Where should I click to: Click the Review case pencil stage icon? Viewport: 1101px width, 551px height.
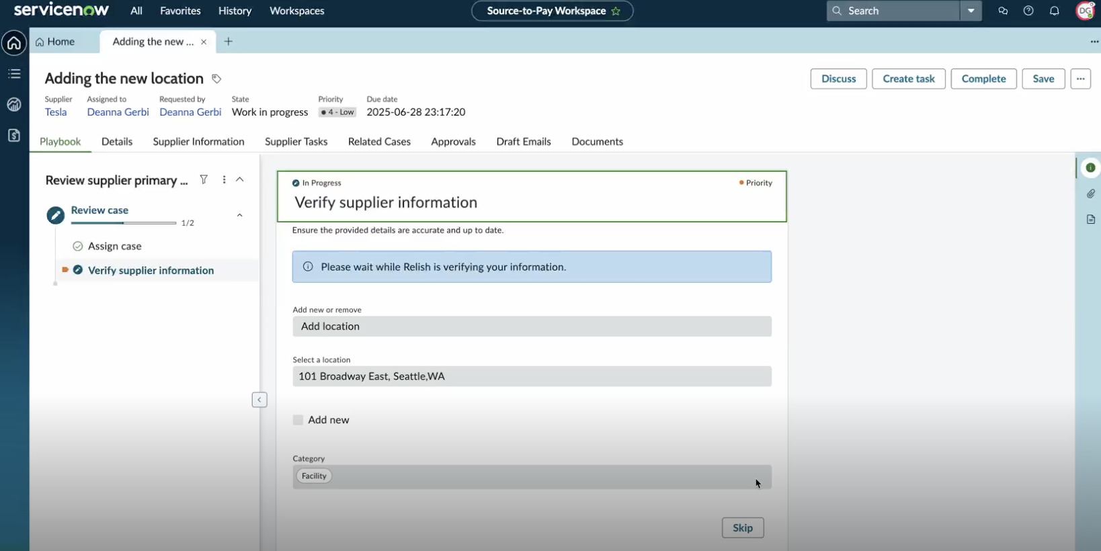pyautogui.click(x=56, y=216)
